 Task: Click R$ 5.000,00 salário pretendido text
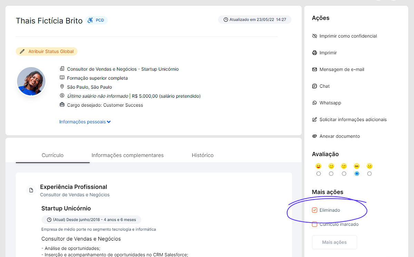click(x=166, y=96)
